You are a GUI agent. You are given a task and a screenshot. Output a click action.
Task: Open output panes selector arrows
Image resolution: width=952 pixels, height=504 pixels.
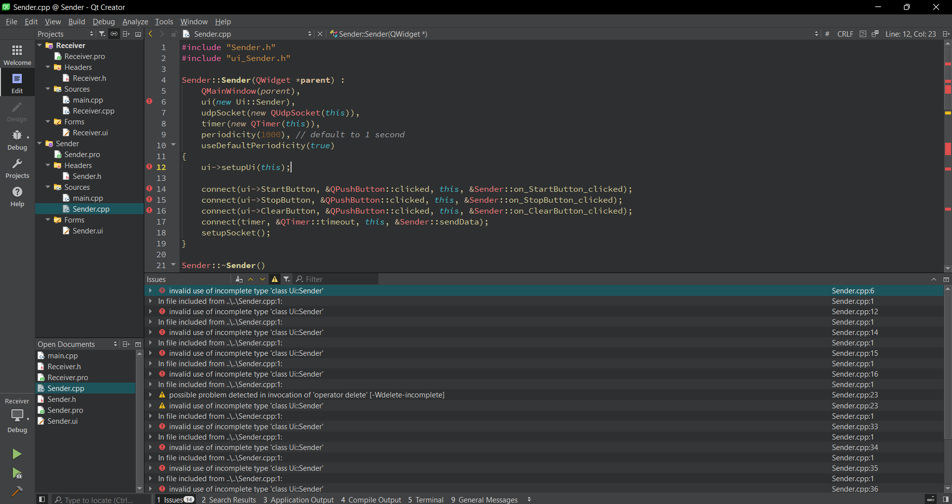[529, 500]
